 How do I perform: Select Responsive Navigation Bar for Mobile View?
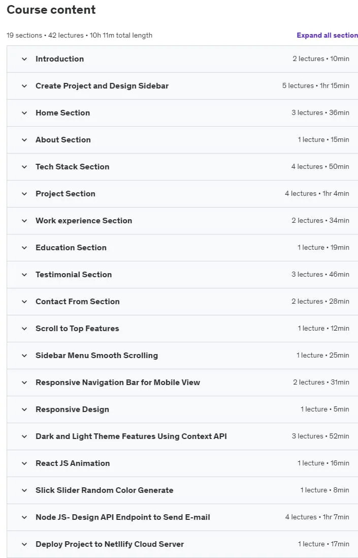pyautogui.click(x=118, y=383)
